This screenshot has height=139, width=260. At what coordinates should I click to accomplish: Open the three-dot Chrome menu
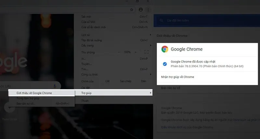(x=148, y=10)
